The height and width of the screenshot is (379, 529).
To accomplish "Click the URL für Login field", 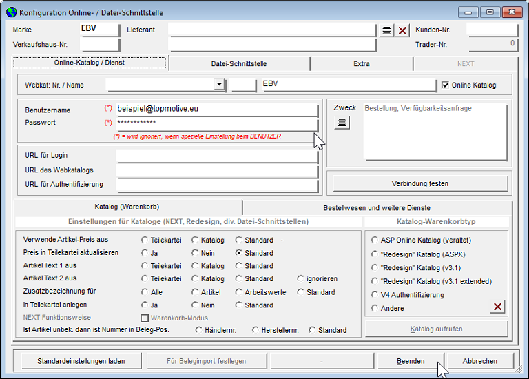I will click(217, 156).
